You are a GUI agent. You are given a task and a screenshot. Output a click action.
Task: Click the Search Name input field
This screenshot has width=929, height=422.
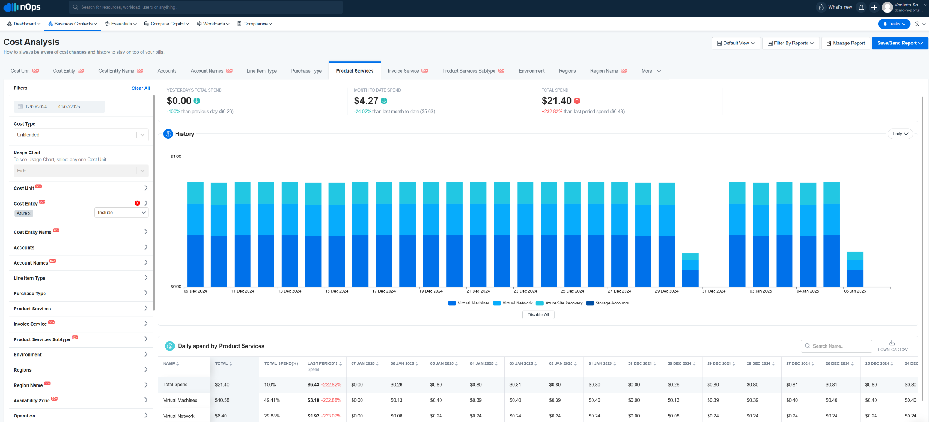pyautogui.click(x=836, y=346)
